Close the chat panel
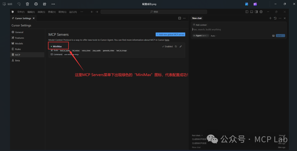 (x=285, y=18)
